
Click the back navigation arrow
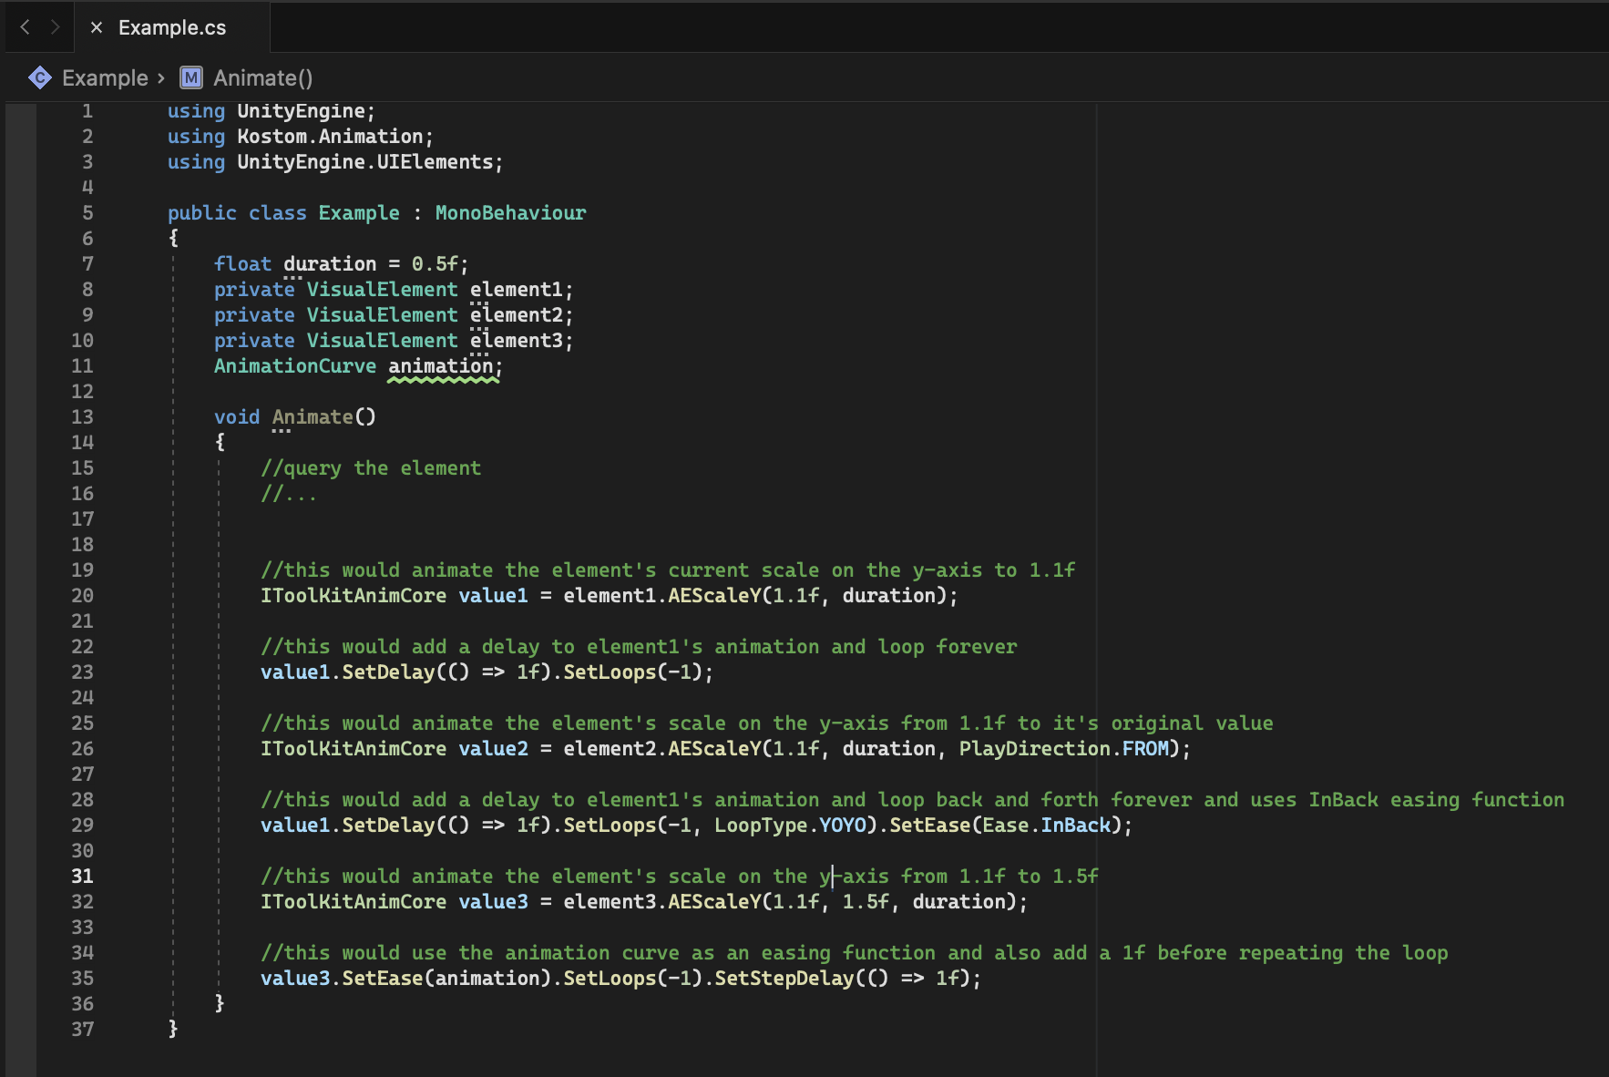pyautogui.click(x=26, y=27)
